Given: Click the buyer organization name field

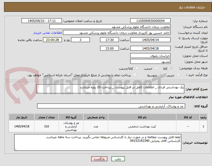Looking at the screenshot, I should coord(110,27).
